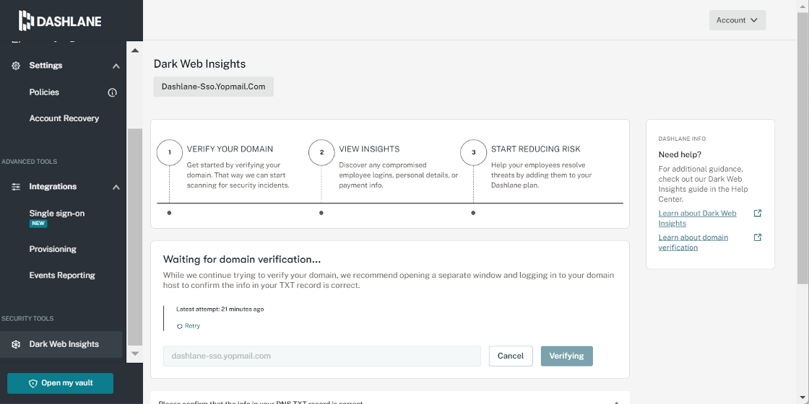Open the Provisioning page

53,250
